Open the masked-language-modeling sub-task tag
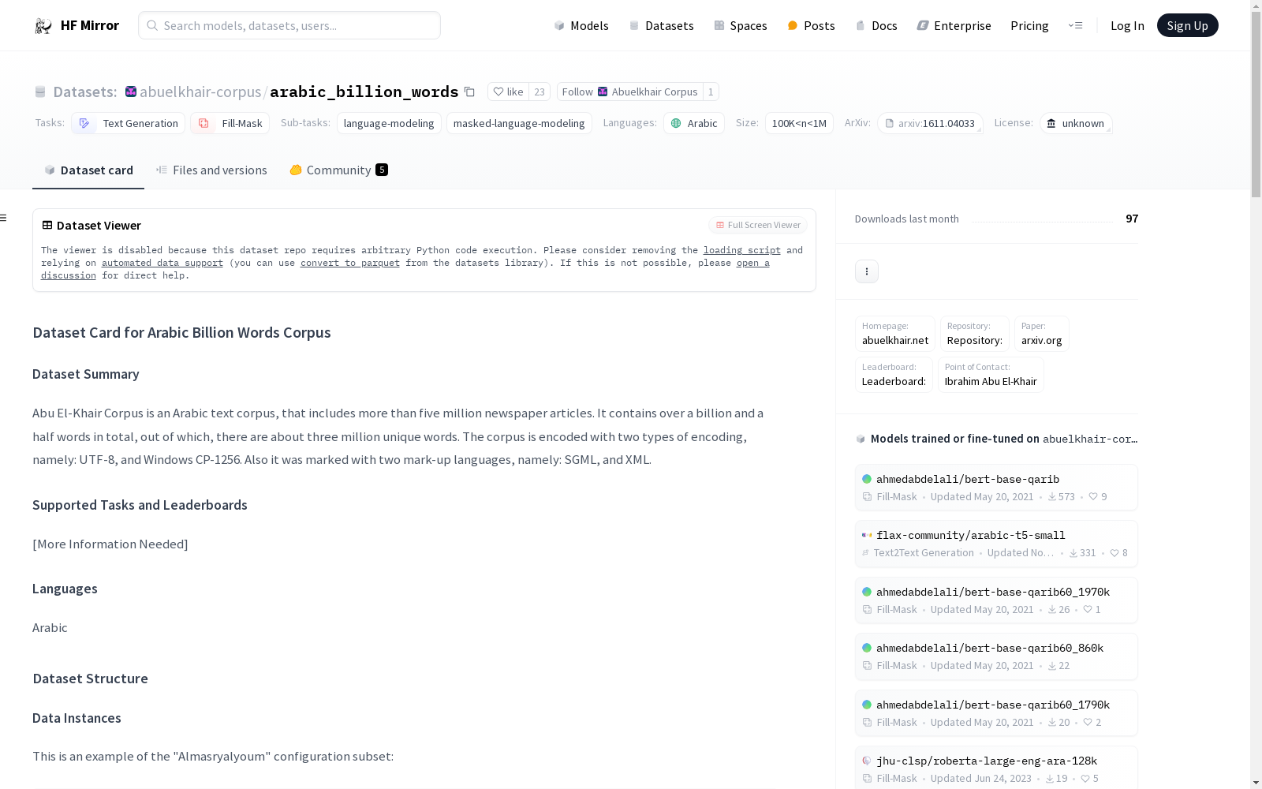1262x789 pixels. (x=519, y=123)
